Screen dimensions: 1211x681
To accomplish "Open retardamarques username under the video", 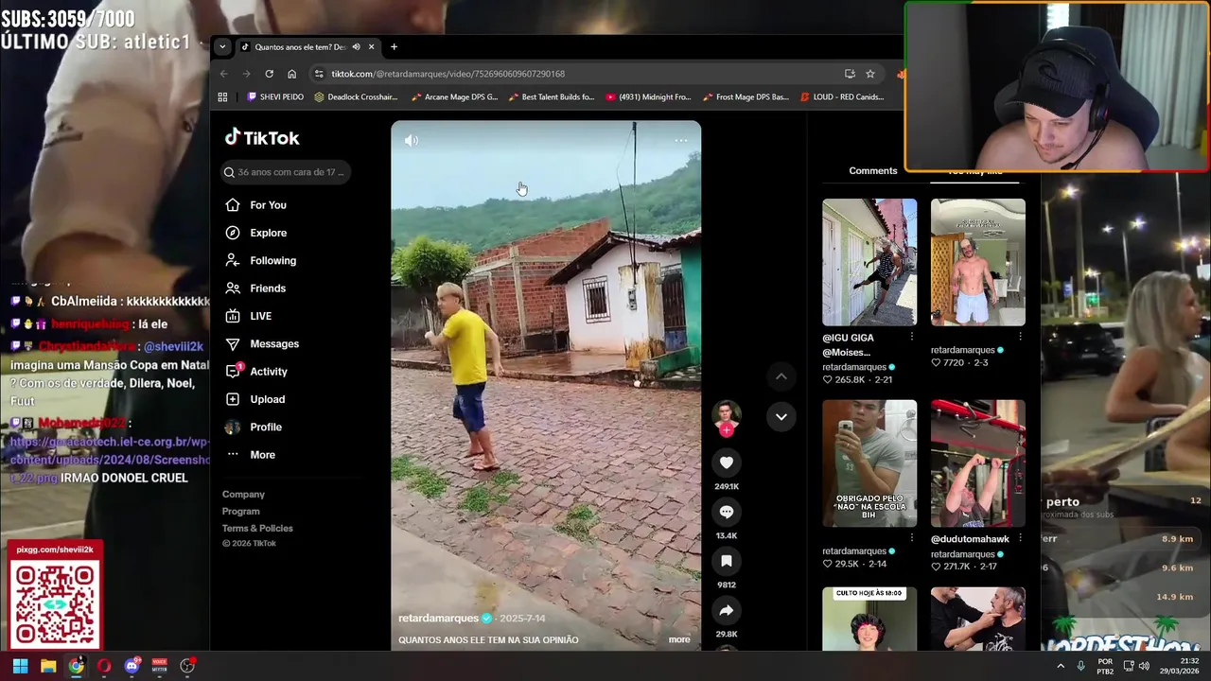I will pos(438,618).
